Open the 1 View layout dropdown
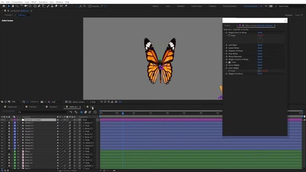 [94, 102]
